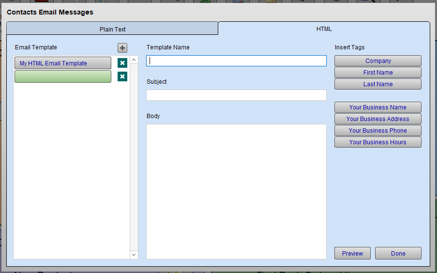Click the add new email template plus icon
This screenshot has width=437, height=273.
[x=122, y=48]
